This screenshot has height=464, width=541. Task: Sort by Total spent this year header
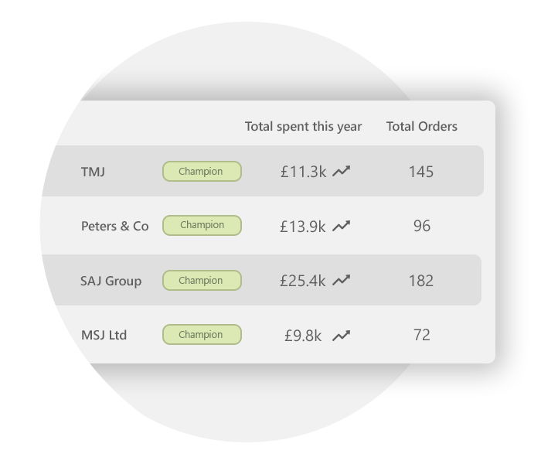point(303,127)
